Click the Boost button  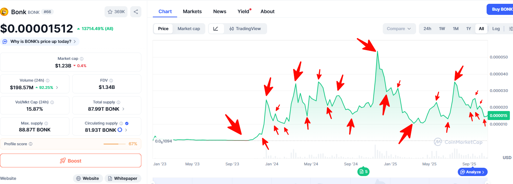click(71, 161)
